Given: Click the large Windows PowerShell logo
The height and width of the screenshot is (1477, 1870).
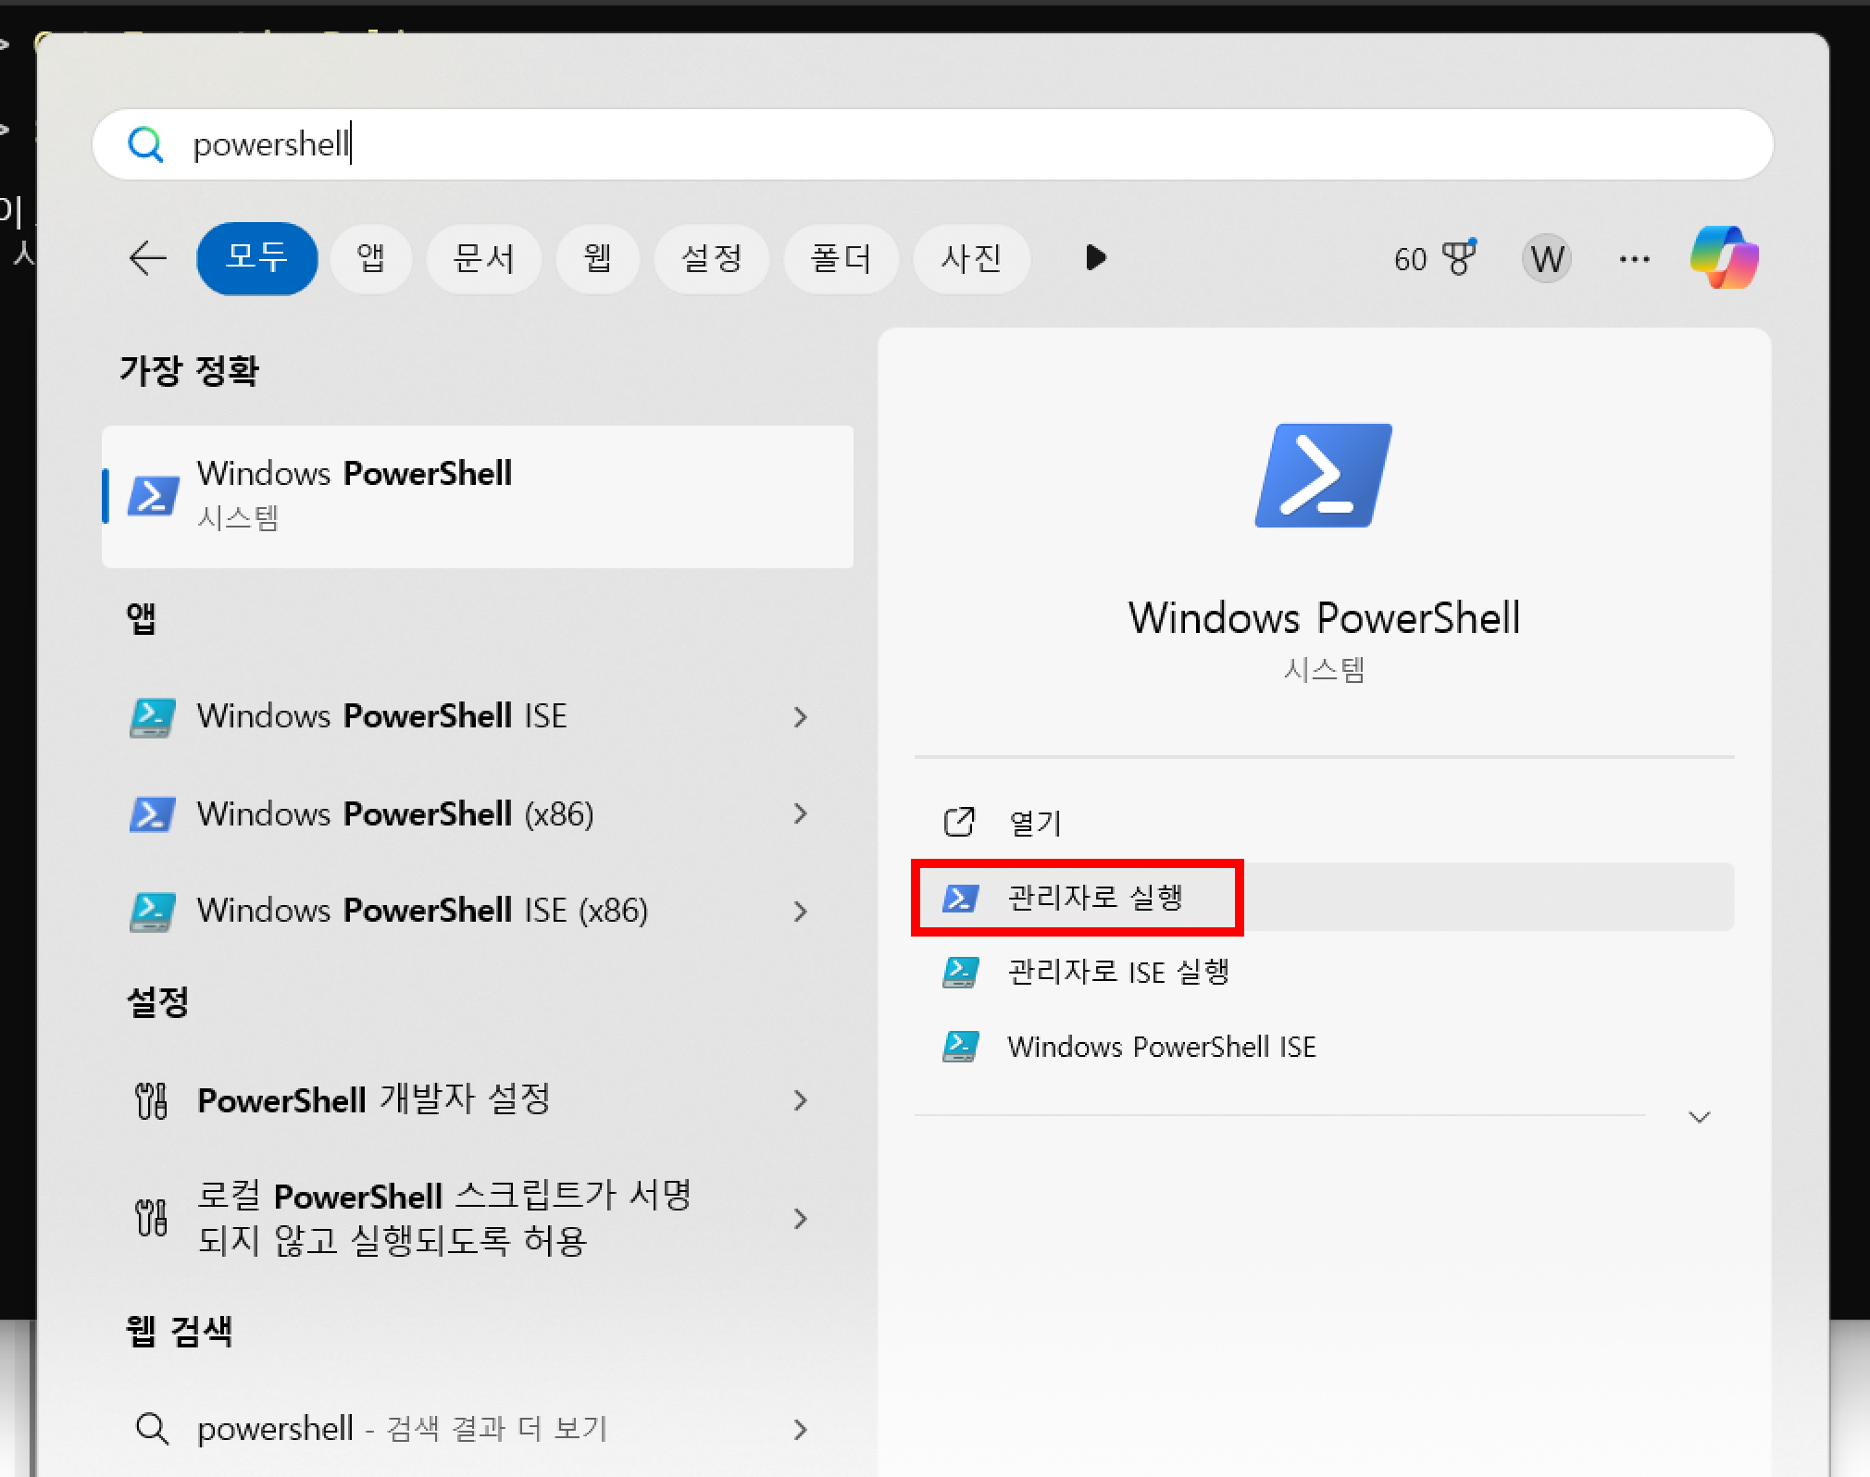Looking at the screenshot, I should coord(1323,476).
